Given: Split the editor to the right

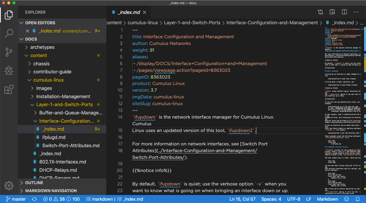Looking at the screenshot, I should click(x=344, y=12).
